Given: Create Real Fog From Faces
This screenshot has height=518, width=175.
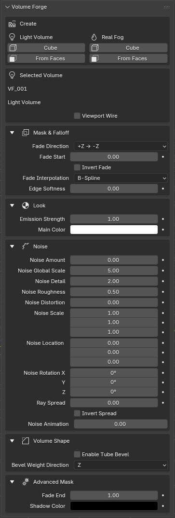Looking at the screenshot, I should click(x=128, y=58).
